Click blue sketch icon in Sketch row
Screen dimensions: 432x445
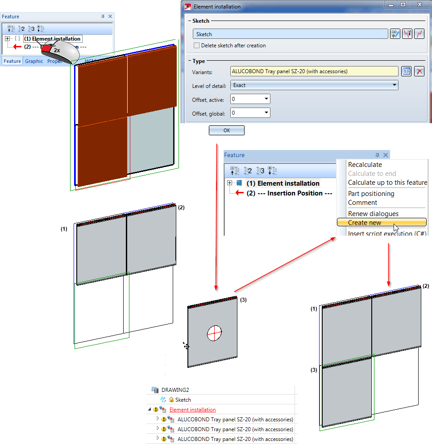163,399
